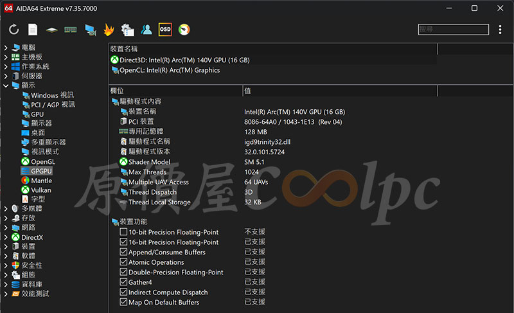This screenshot has width=514, height=313.
Task: Collapse the 顯示 tree node
Action: pyautogui.click(x=6, y=86)
